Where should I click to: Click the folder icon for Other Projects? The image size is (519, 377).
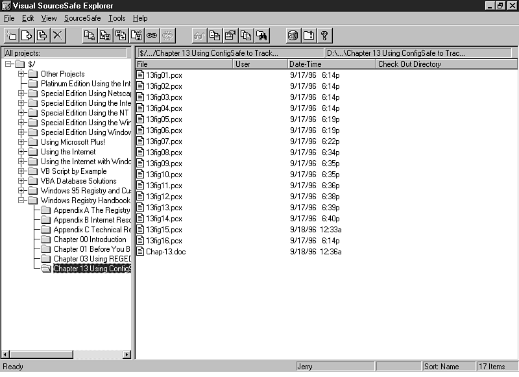coord(33,74)
